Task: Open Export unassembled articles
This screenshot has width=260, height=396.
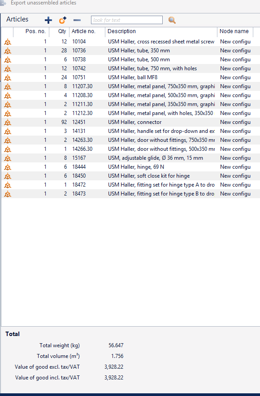Action: [43, 3]
